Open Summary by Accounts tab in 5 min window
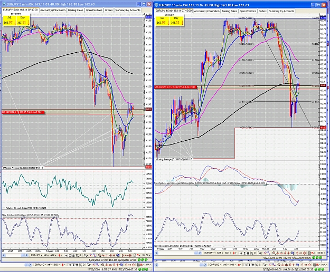This screenshot has height=272, width=330. [x=128, y=10]
